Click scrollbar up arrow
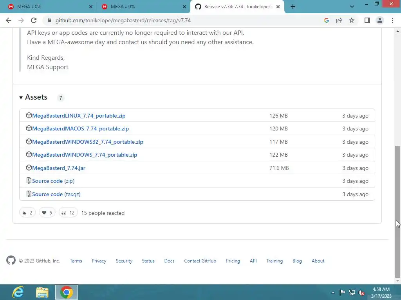 397,31
